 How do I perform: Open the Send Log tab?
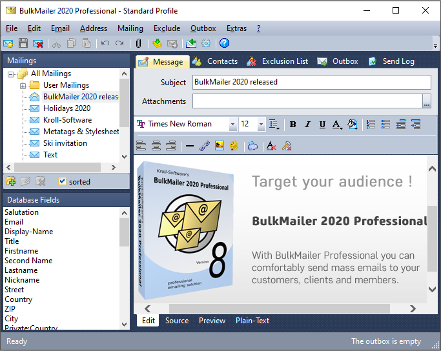391,61
